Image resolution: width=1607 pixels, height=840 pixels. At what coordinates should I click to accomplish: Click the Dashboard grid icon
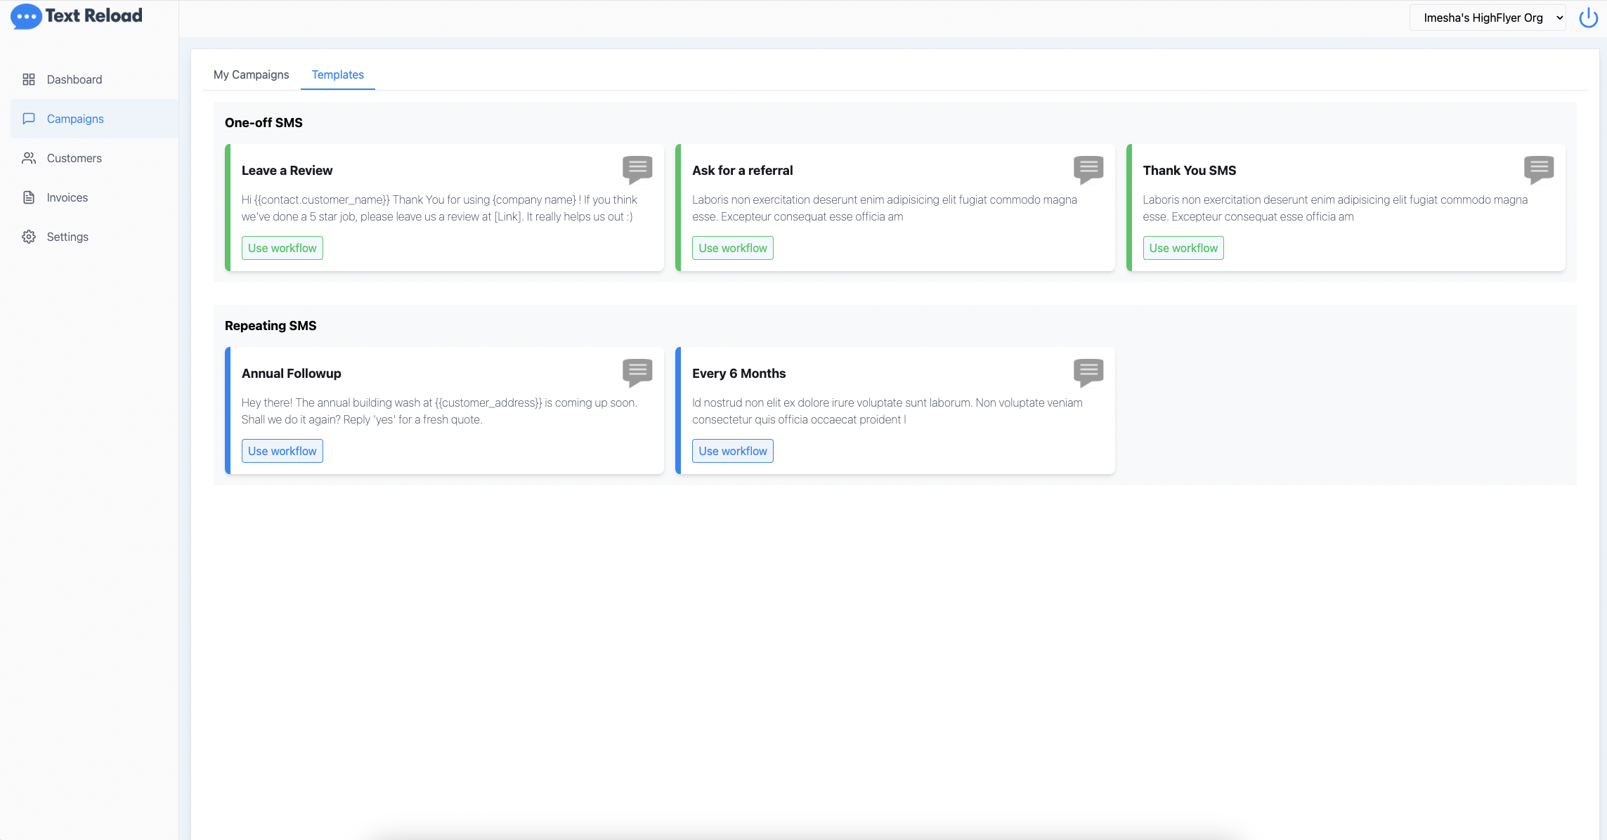pos(29,79)
